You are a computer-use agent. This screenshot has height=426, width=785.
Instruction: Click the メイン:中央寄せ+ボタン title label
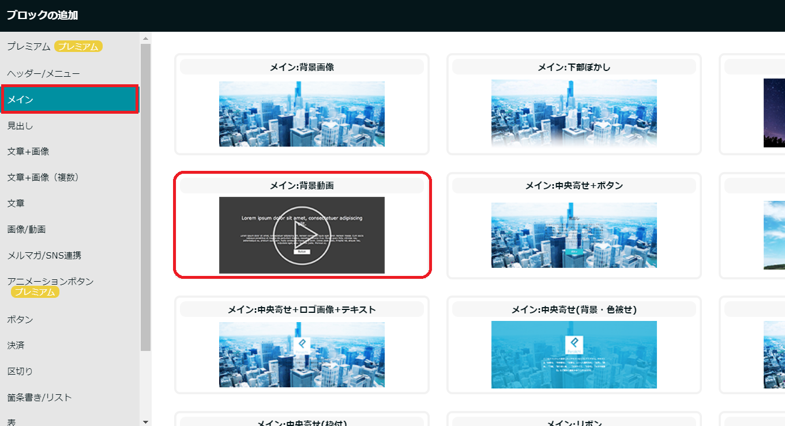pyautogui.click(x=574, y=186)
